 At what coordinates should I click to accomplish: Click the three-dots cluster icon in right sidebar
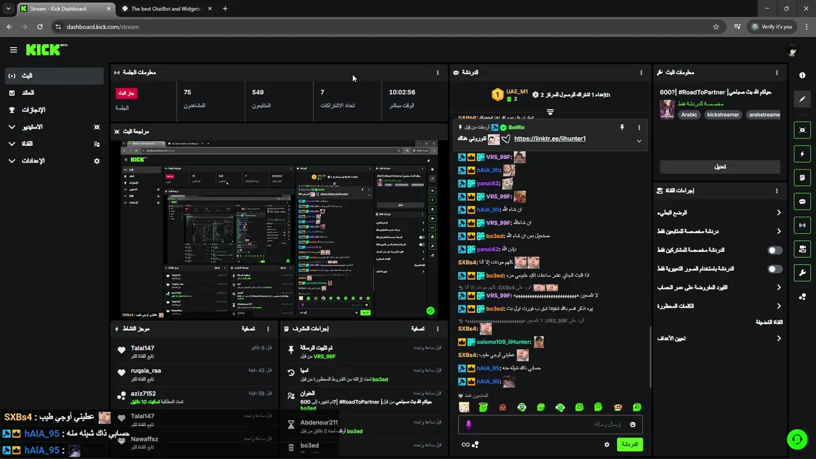coord(802,296)
